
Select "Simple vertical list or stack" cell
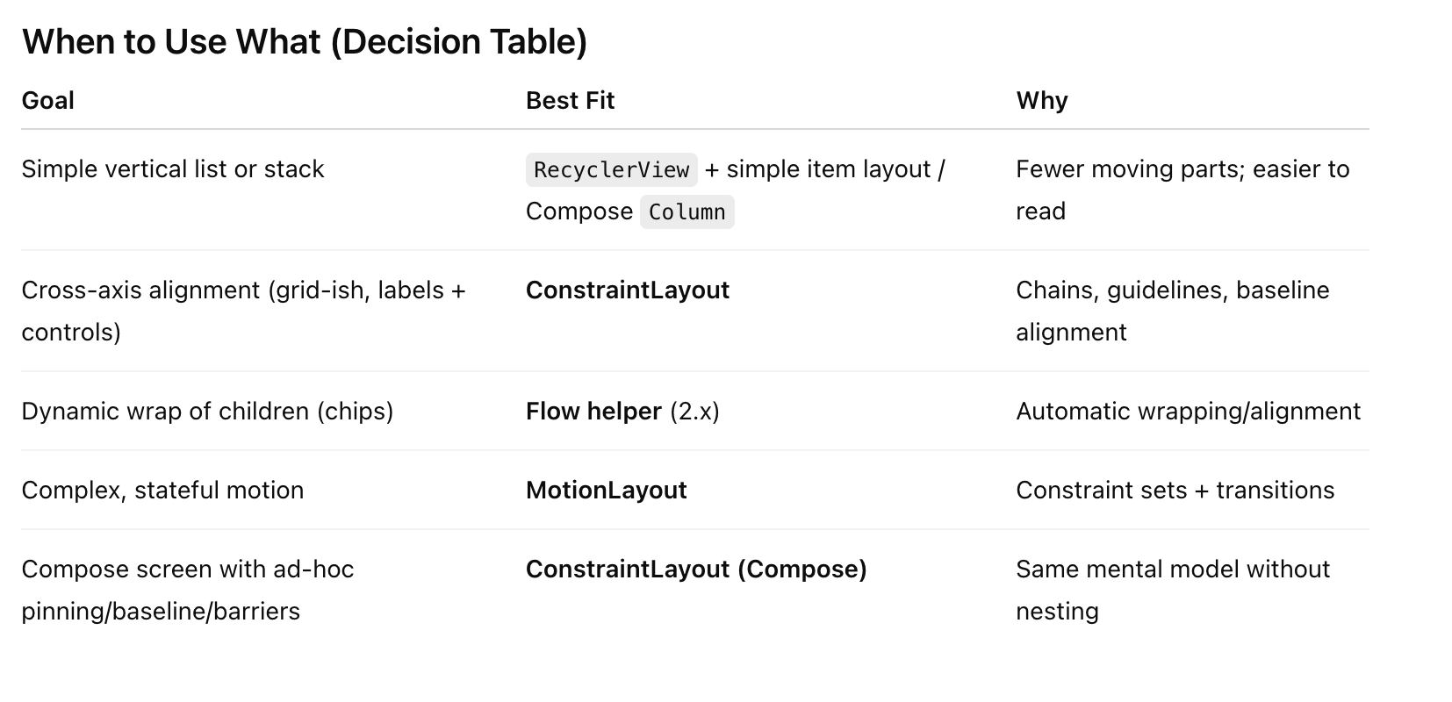click(173, 169)
